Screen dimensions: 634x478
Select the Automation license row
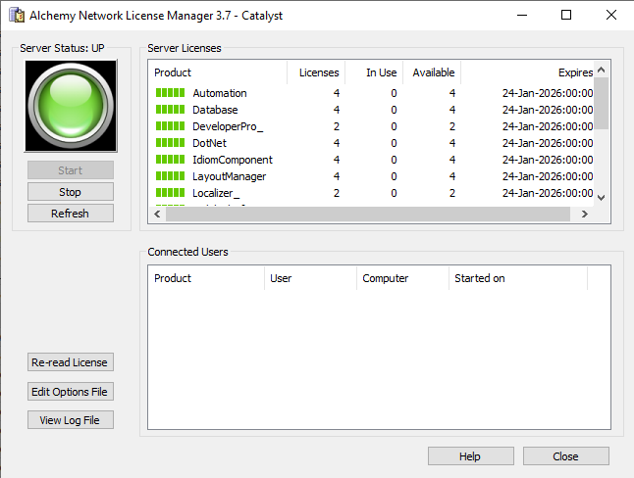(374, 93)
